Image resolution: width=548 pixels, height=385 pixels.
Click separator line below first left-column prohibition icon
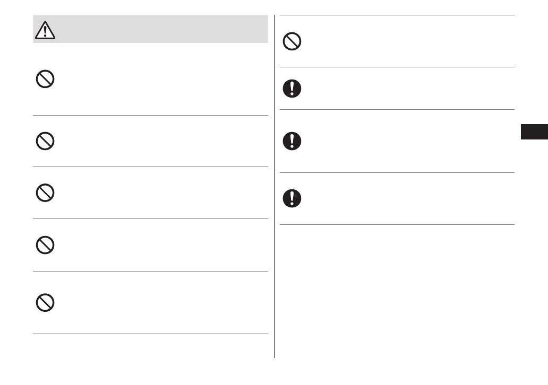(150, 115)
